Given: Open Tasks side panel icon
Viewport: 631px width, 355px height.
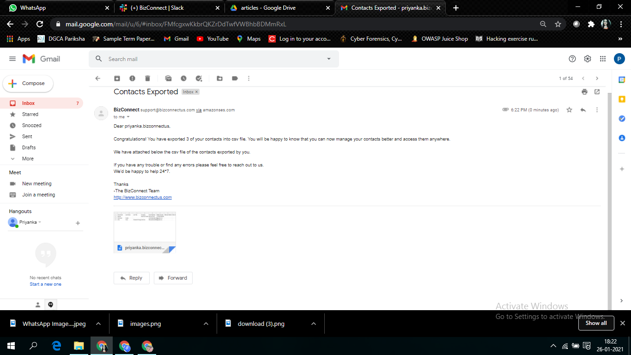Looking at the screenshot, I should (x=622, y=118).
